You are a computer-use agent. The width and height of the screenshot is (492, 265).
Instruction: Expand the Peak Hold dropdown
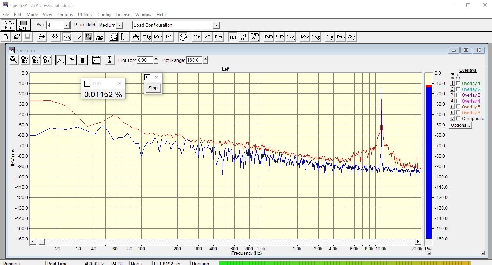pyautogui.click(x=119, y=25)
